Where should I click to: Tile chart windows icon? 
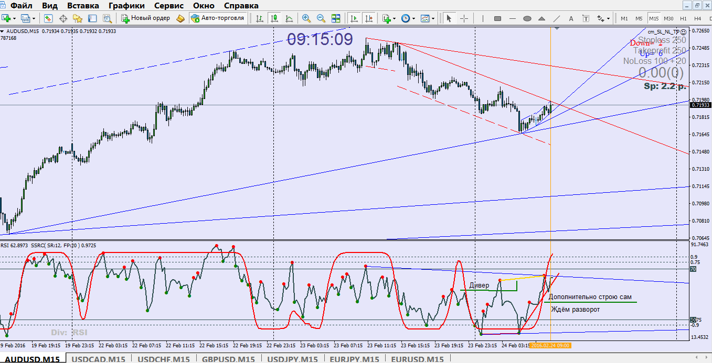click(336, 18)
